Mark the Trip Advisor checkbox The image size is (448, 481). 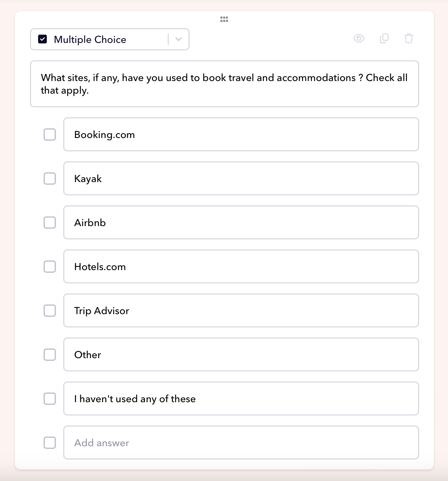50,311
